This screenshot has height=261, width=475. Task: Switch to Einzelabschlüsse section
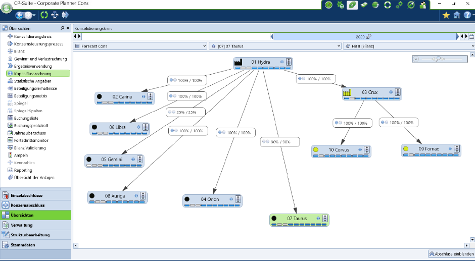click(36, 195)
